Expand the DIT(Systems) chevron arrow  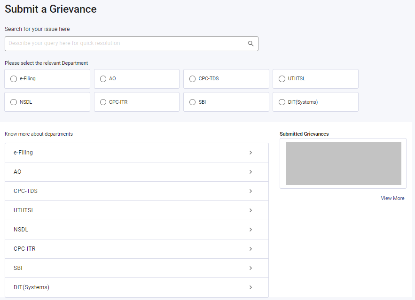click(251, 287)
